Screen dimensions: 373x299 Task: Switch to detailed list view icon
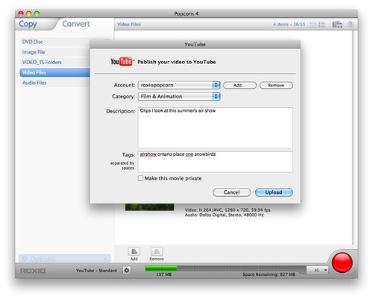point(313,25)
